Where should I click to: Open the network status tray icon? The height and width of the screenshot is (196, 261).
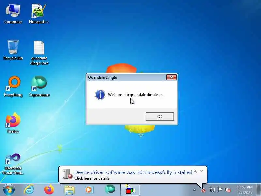click(x=212, y=190)
